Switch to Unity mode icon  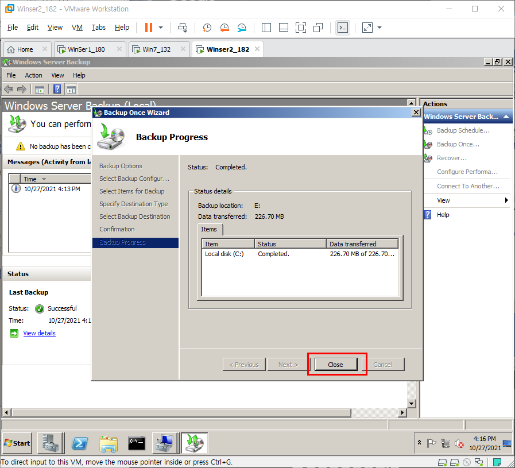click(x=318, y=28)
